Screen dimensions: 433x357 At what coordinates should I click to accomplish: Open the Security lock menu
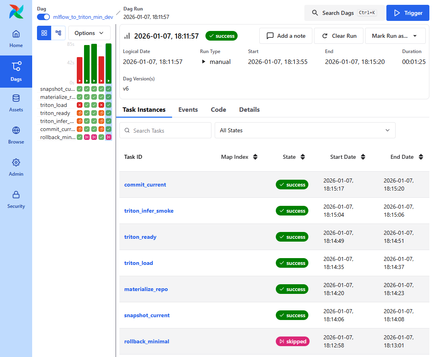(x=16, y=200)
